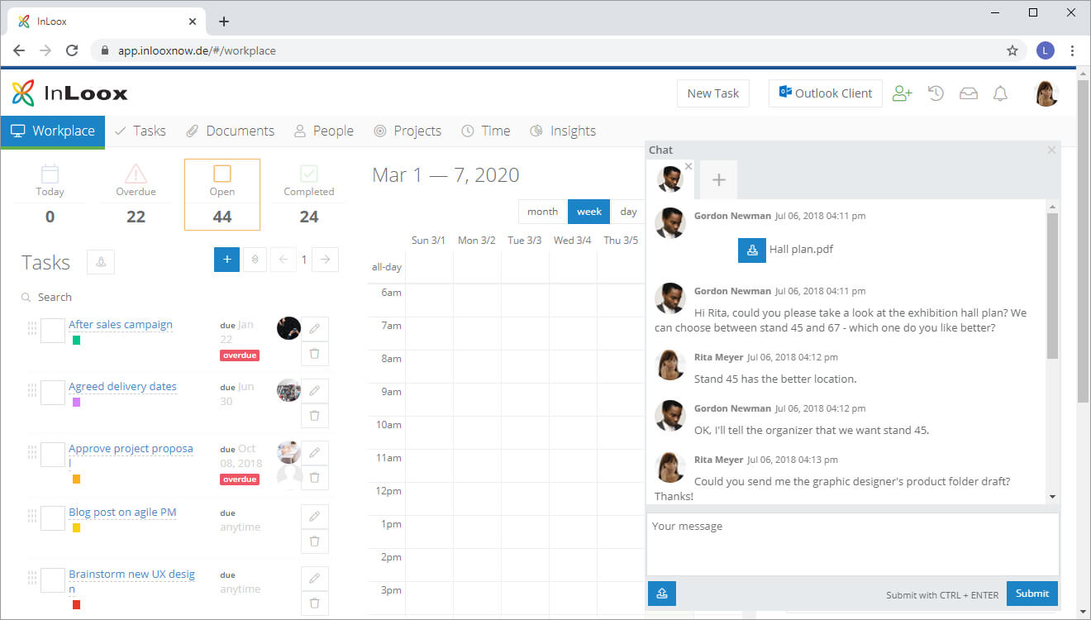Screen dimensions: 1091x620
Task: Delete the Approve project proposal task
Action: 315,478
